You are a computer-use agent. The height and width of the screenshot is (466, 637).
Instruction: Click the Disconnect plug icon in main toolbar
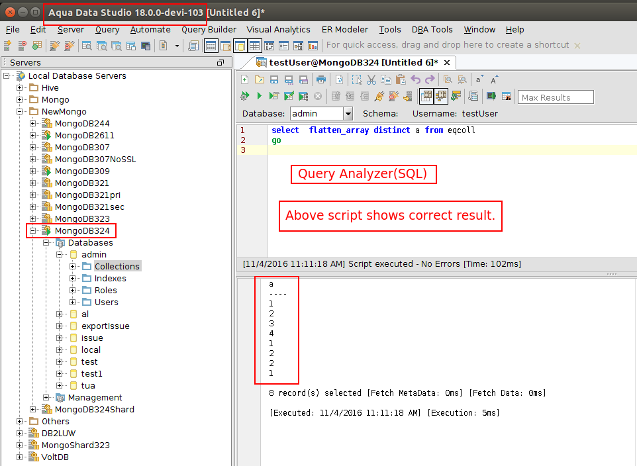[70, 46]
